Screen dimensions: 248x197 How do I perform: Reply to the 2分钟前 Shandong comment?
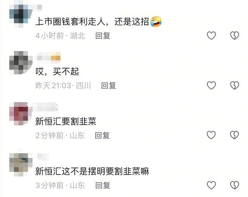click(x=102, y=135)
